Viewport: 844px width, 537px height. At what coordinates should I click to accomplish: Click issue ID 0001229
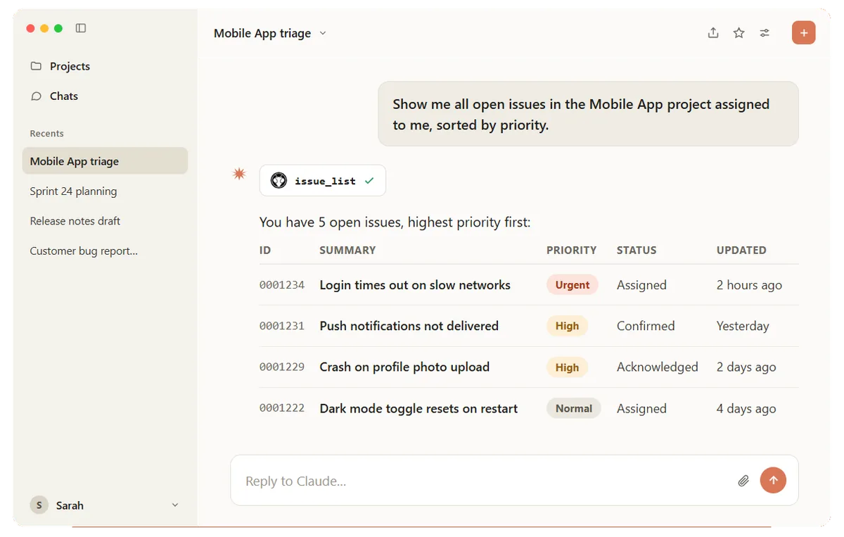(282, 367)
